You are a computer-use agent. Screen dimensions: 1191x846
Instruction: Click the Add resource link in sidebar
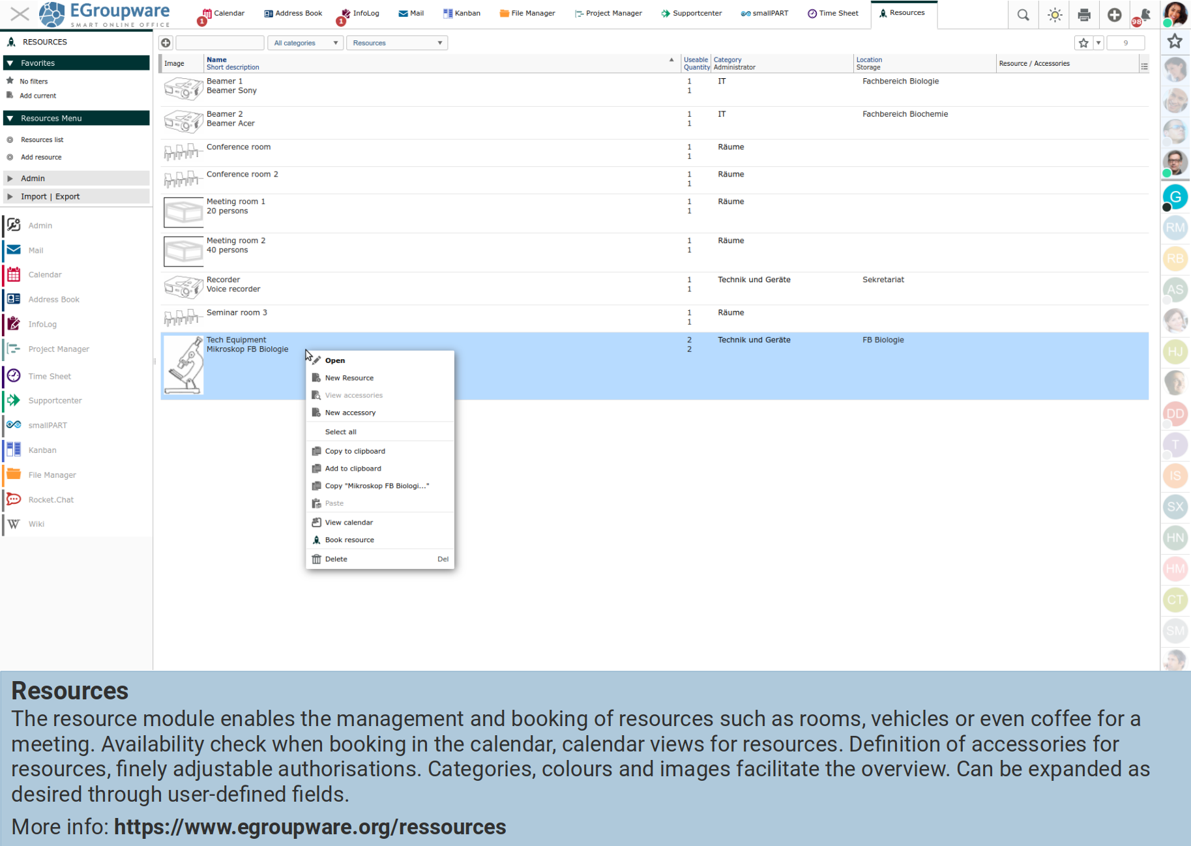41,157
